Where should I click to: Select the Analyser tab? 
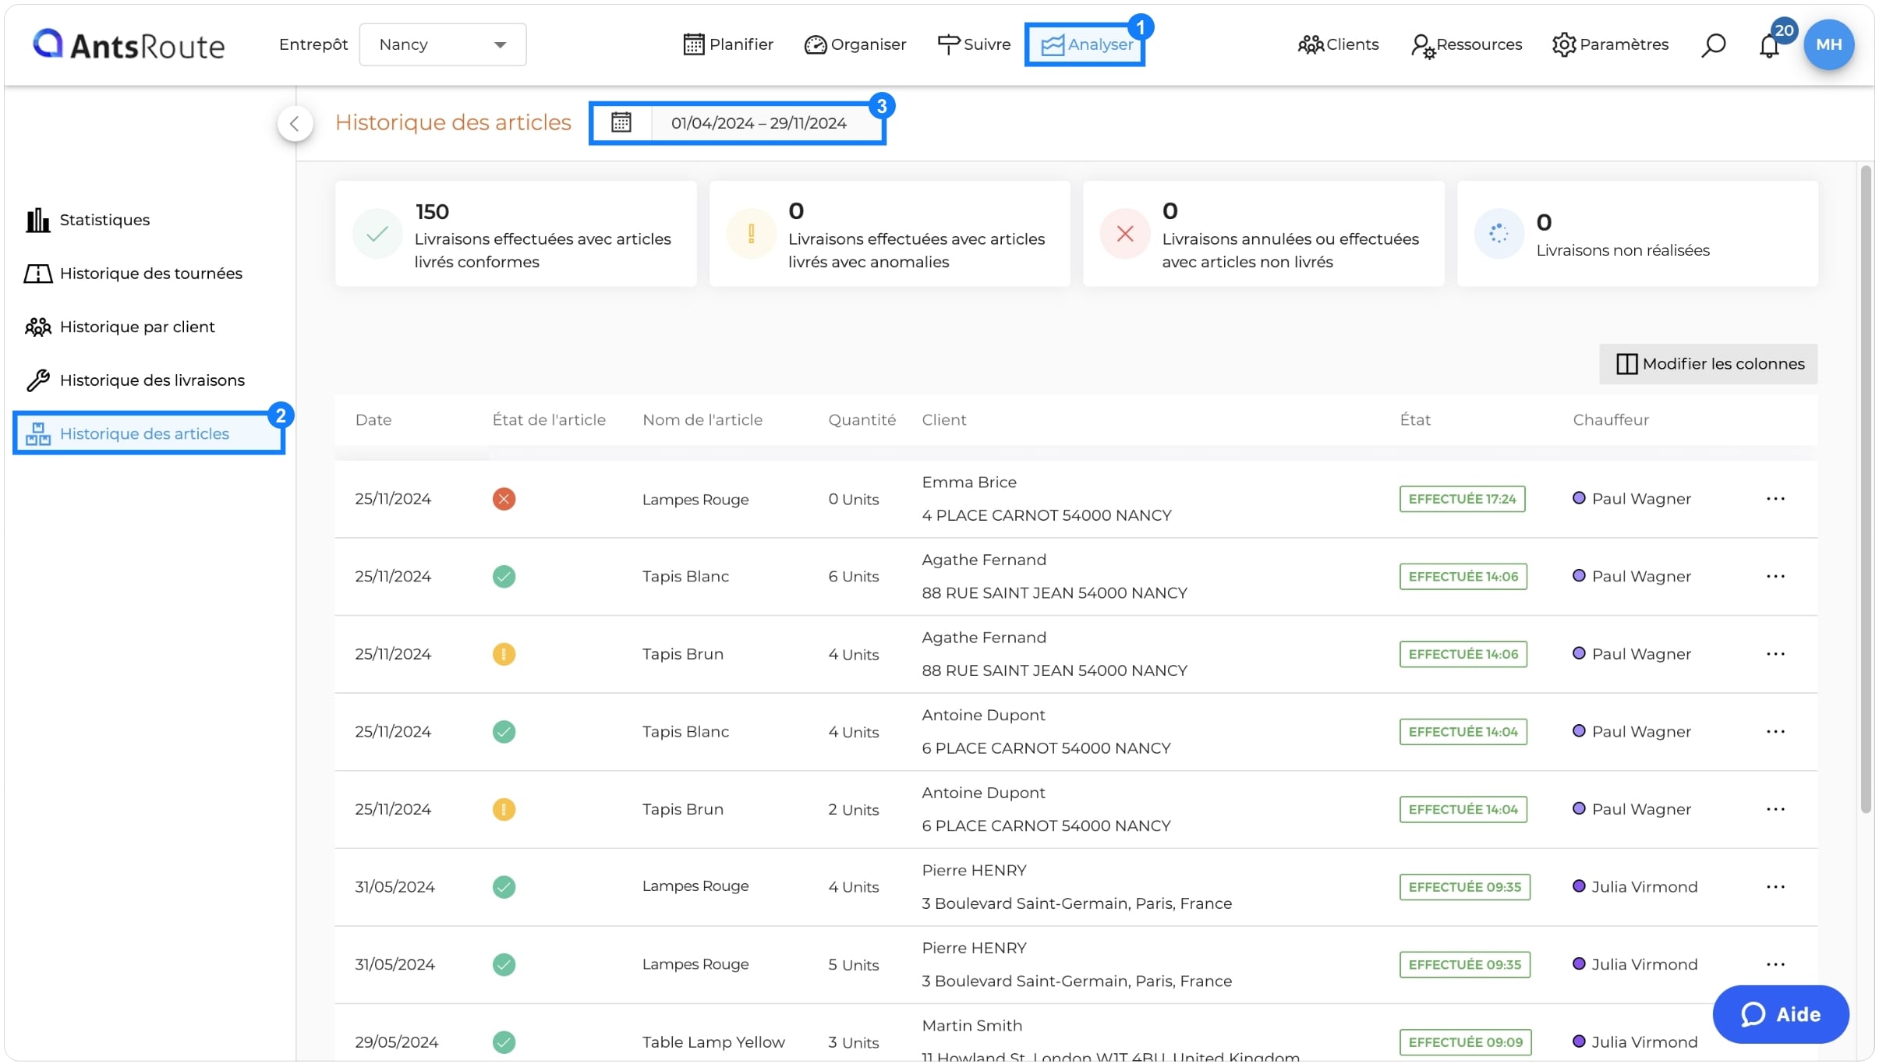pyautogui.click(x=1085, y=44)
